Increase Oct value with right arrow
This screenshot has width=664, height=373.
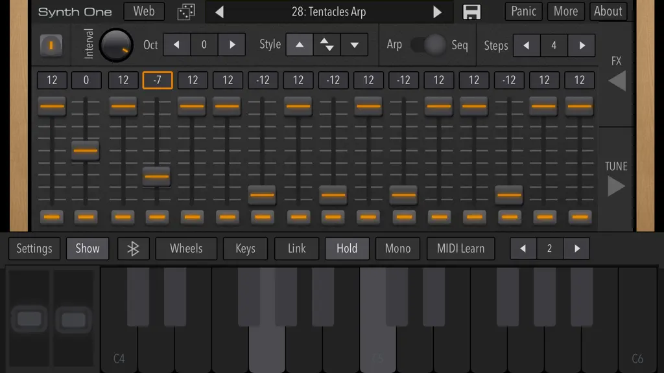[x=231, y=45]
